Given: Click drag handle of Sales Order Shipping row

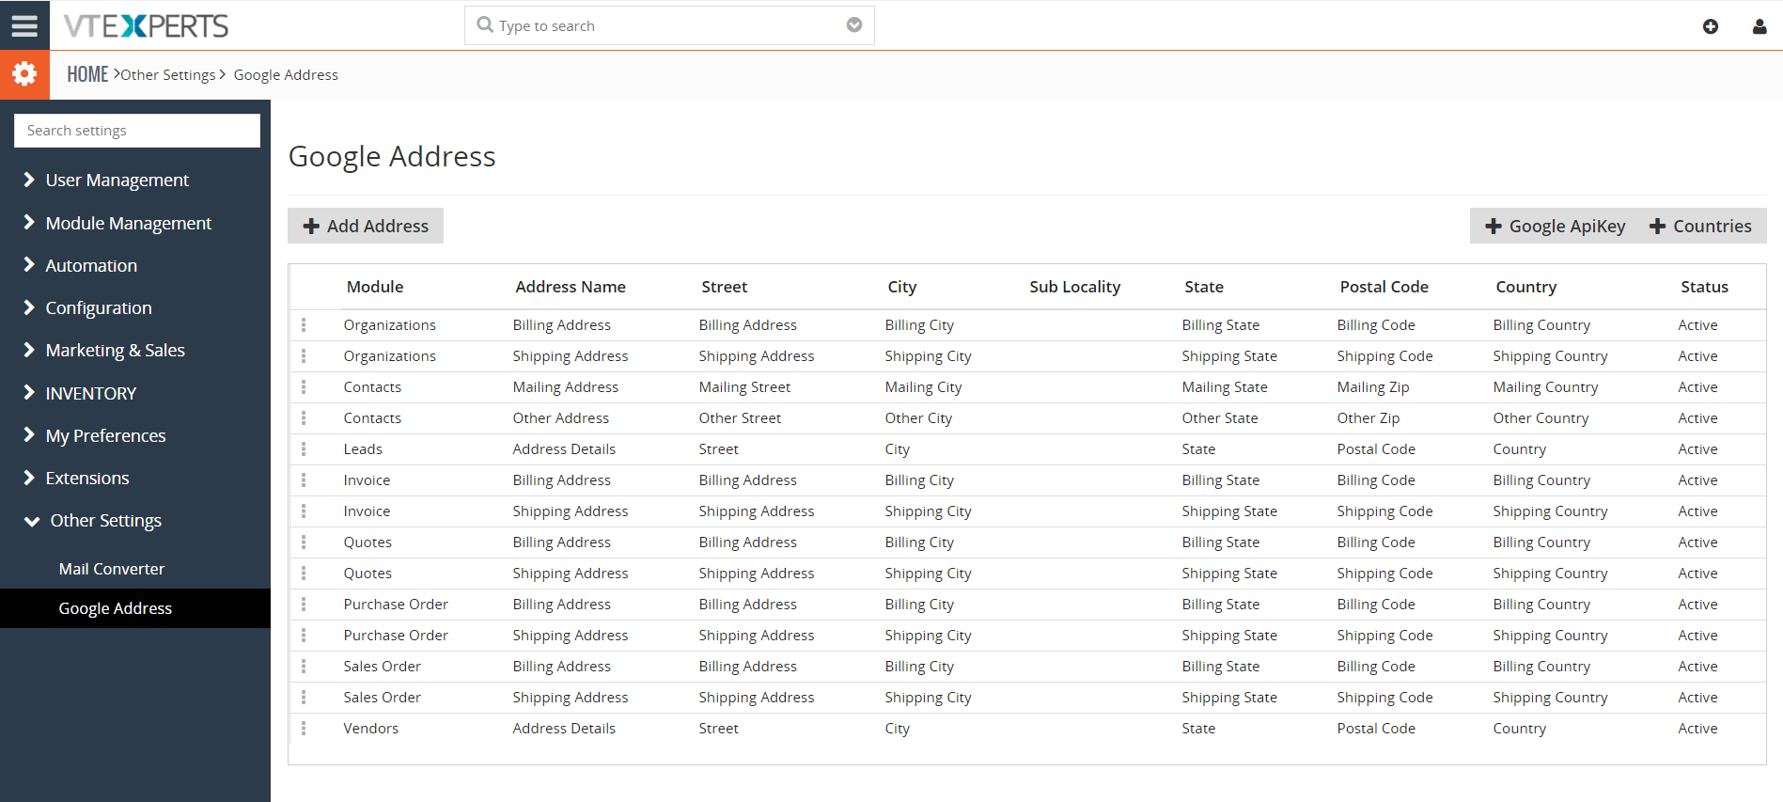Looking at the screenshot, I should (304, 697).
